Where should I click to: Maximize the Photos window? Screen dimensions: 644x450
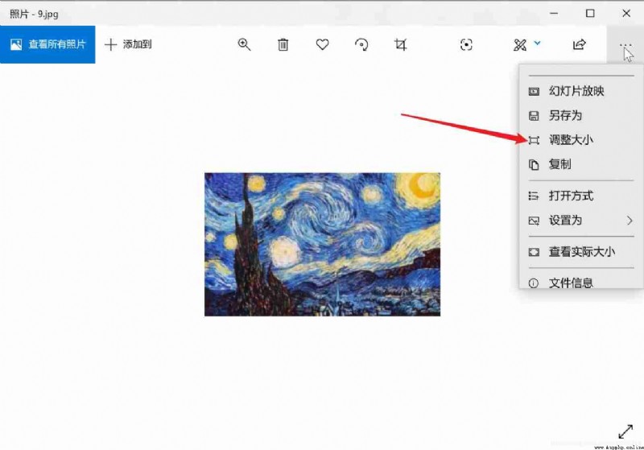[590, 13]
